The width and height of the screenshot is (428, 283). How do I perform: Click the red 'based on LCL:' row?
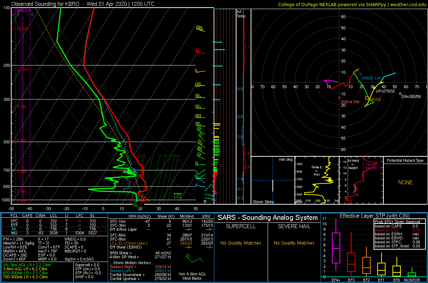pos(398,230)
